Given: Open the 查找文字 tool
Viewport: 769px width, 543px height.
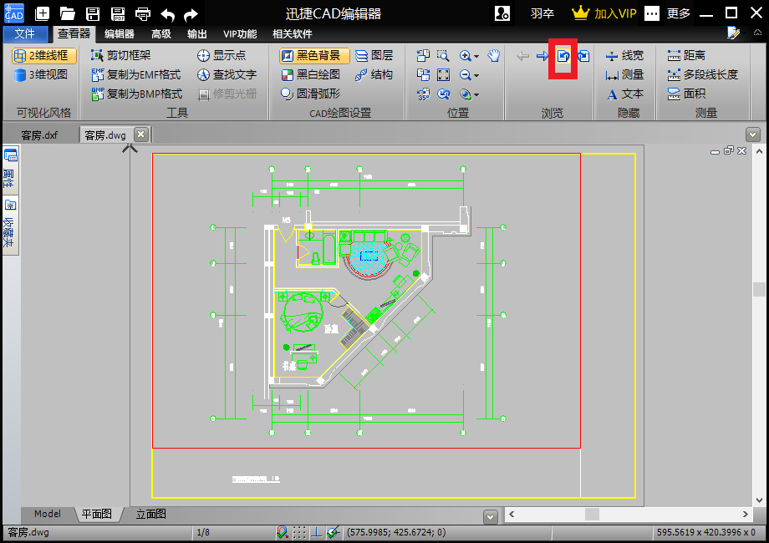Looking at the screenshot, I should pyautogui.click(x=227, y=74).
